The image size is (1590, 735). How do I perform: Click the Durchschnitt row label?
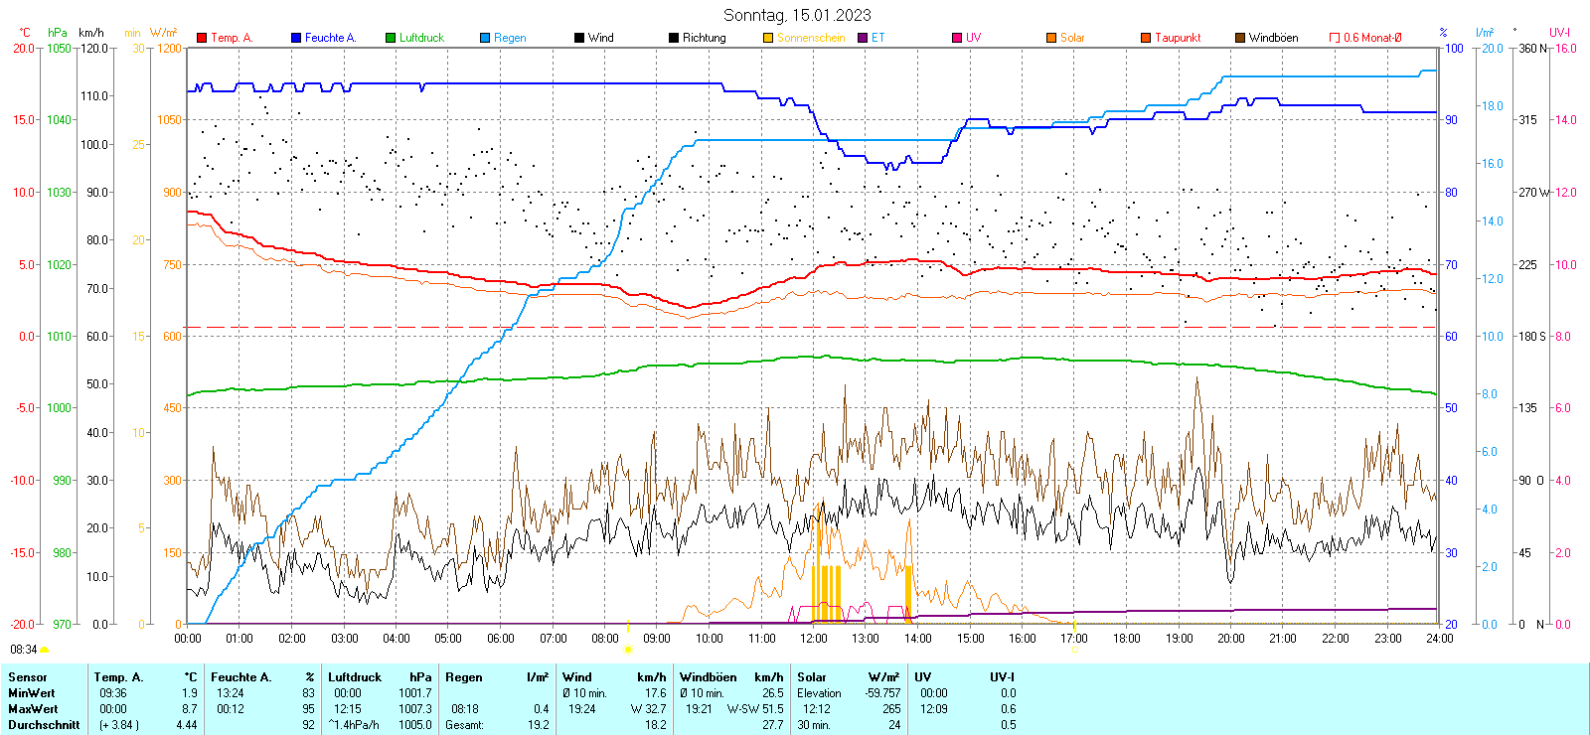pyautogui.click(x=43, y=725)
